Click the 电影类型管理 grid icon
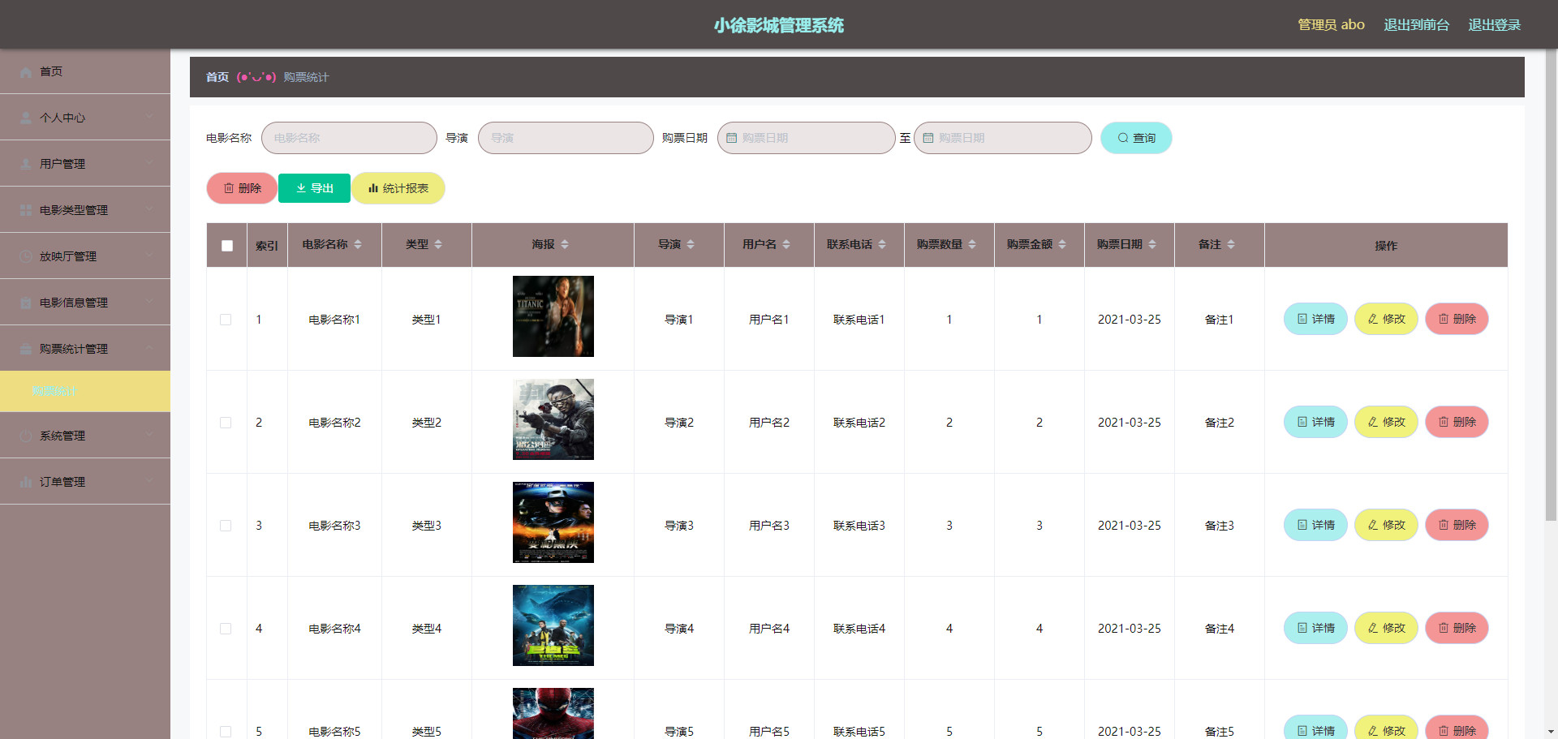This screenshot has height=739, width=1558. (26, 210)
